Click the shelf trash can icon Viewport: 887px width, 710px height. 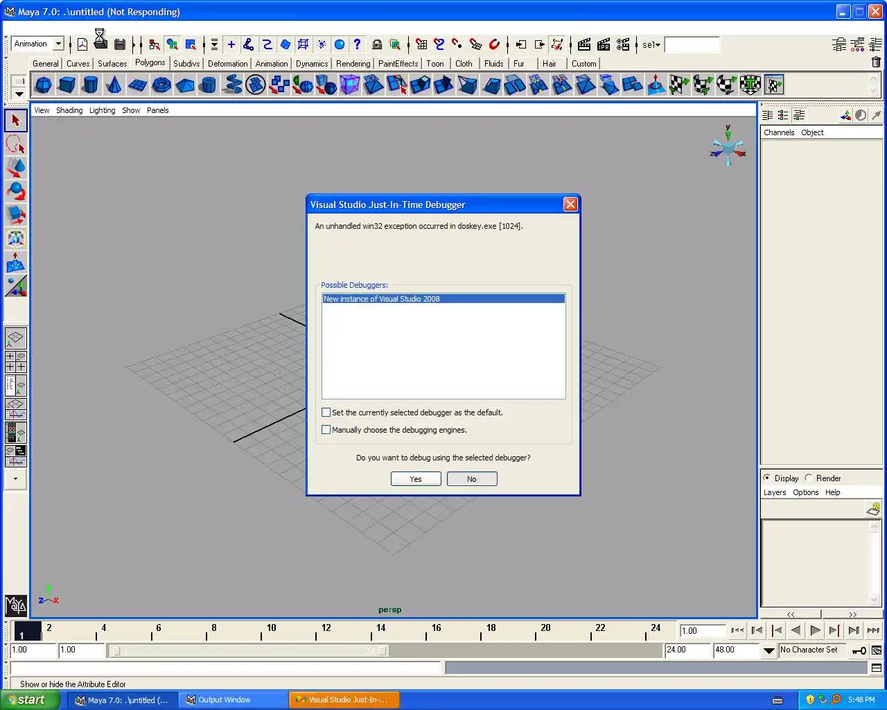(876, 62)
